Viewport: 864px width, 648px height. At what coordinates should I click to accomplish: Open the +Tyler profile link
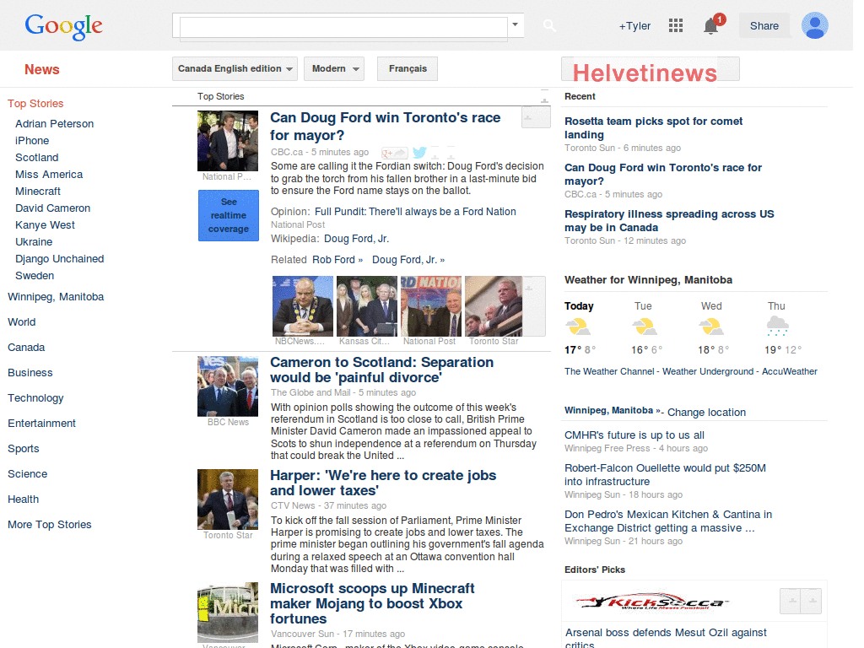634,26
